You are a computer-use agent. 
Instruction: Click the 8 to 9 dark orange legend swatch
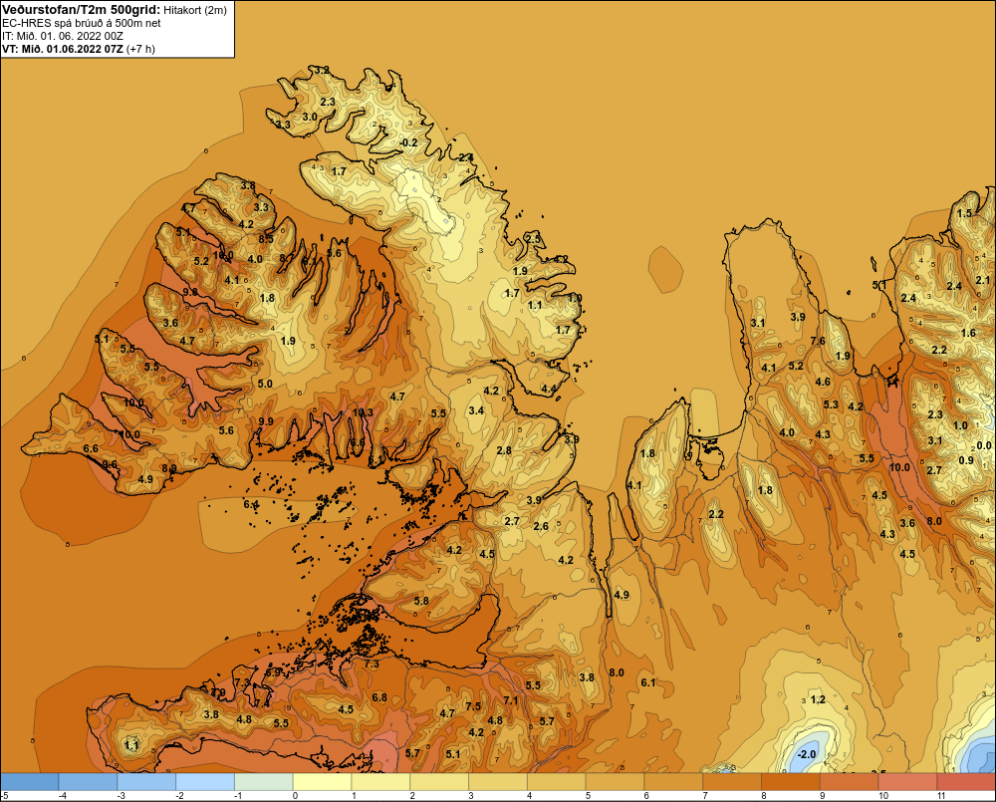[791, 782]
